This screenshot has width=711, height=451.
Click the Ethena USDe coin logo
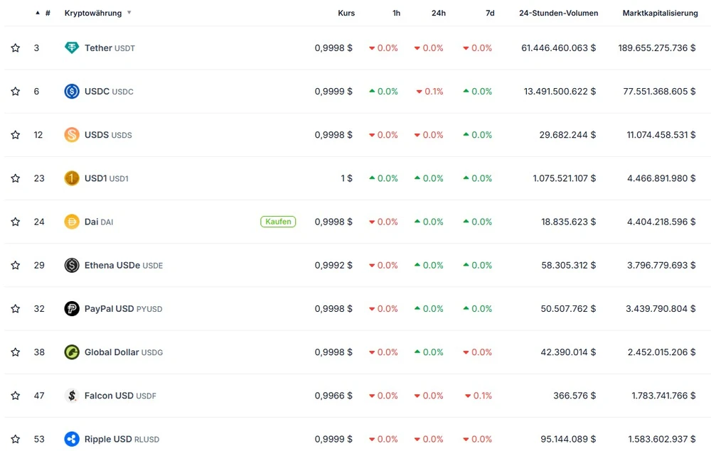[x=71, y=265]
